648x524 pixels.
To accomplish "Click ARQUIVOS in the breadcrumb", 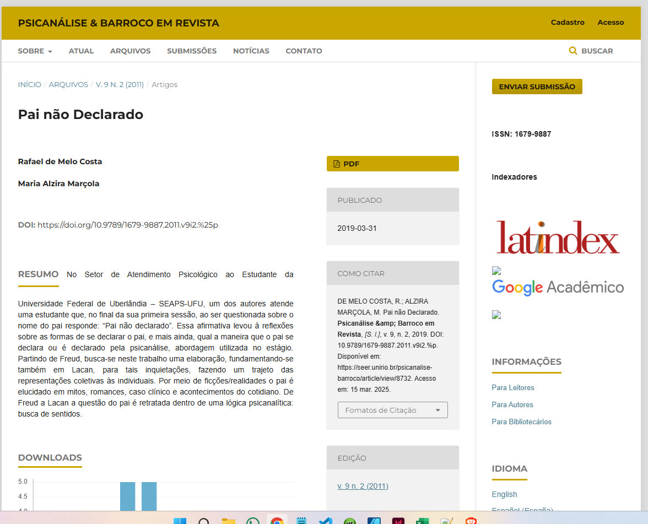I will tap(68, 84).
